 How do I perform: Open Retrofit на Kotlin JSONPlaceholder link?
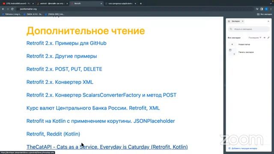(x=101, y=121)
